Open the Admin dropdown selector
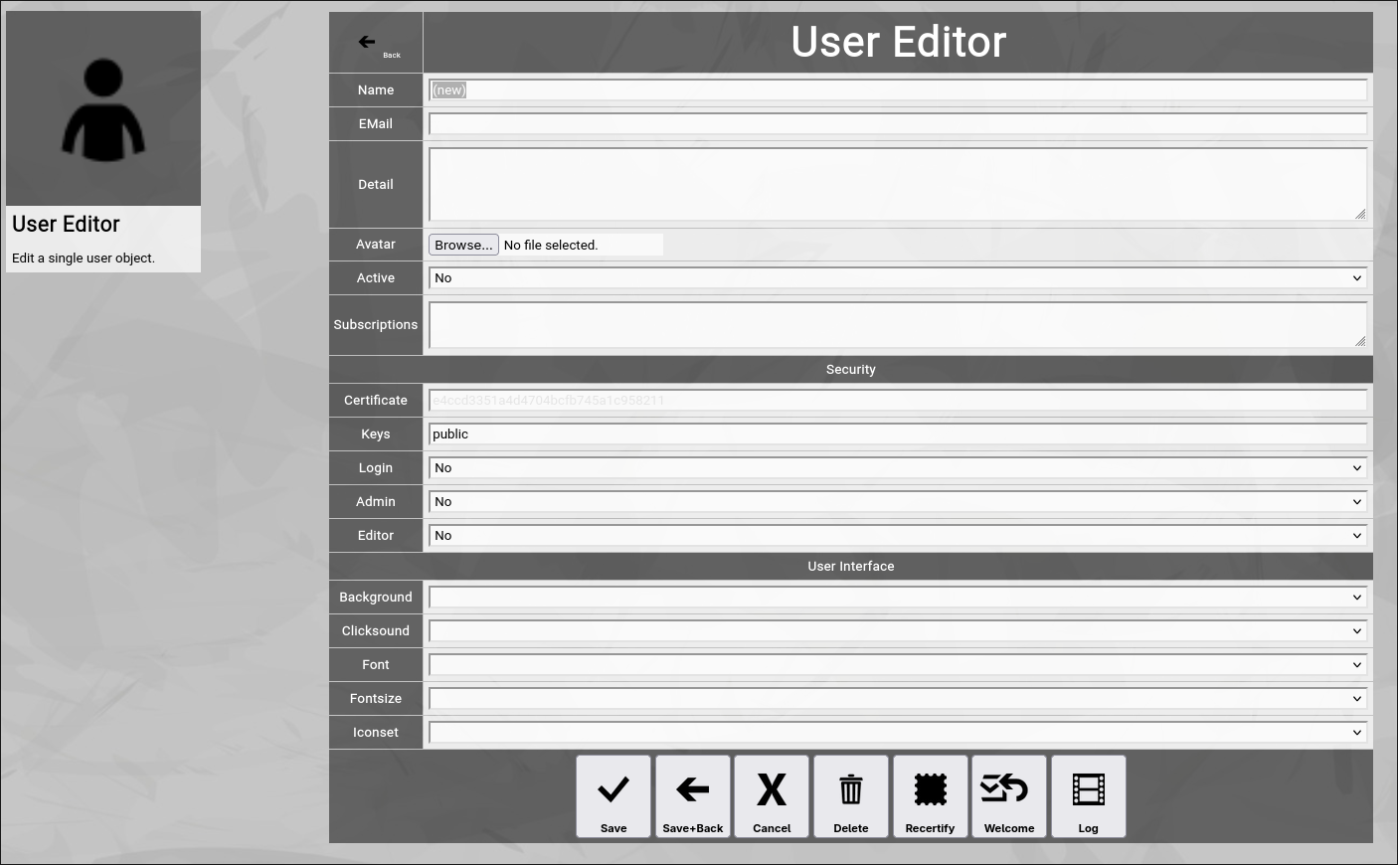 tap(897, 502)
